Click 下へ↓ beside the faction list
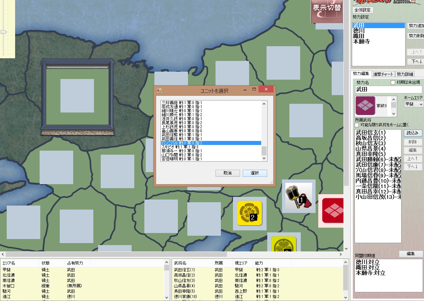The image size is (424, 301). (x=415, y=62)
